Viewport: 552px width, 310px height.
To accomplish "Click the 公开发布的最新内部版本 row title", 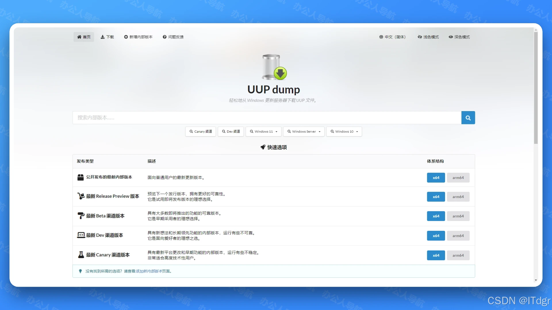I will click(x=109, y=177).
